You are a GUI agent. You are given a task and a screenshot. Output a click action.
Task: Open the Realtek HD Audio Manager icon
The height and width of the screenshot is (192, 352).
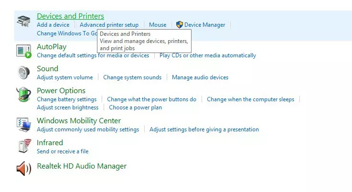(x=24, y=169)
